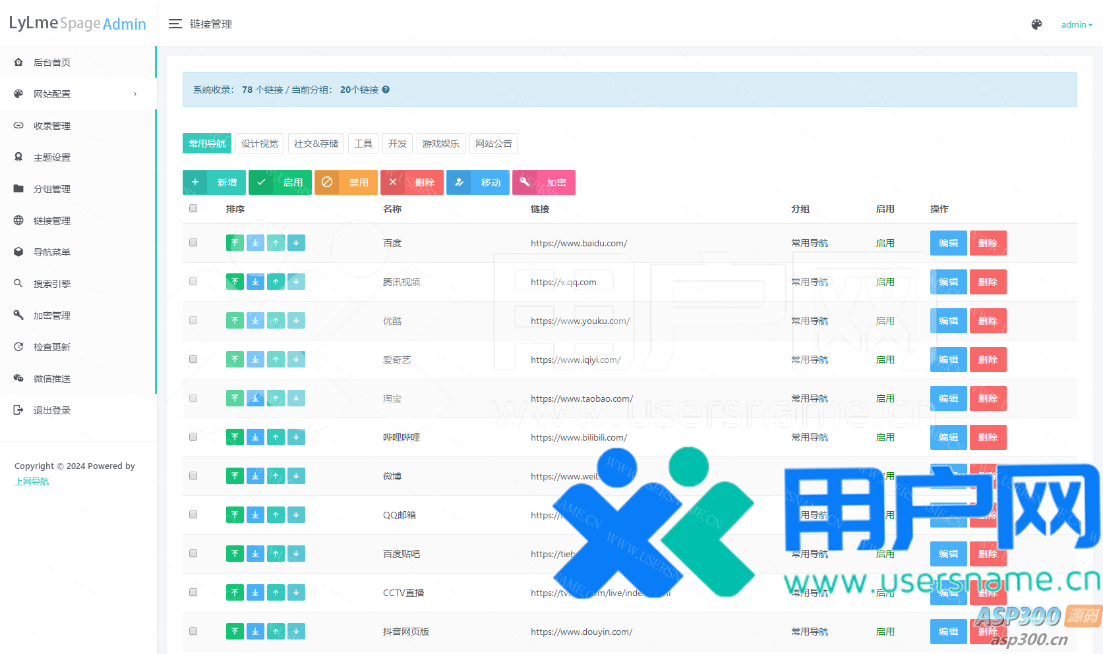
Task: Move 哔哩哔哩 up one position
Action: [276, 437]
